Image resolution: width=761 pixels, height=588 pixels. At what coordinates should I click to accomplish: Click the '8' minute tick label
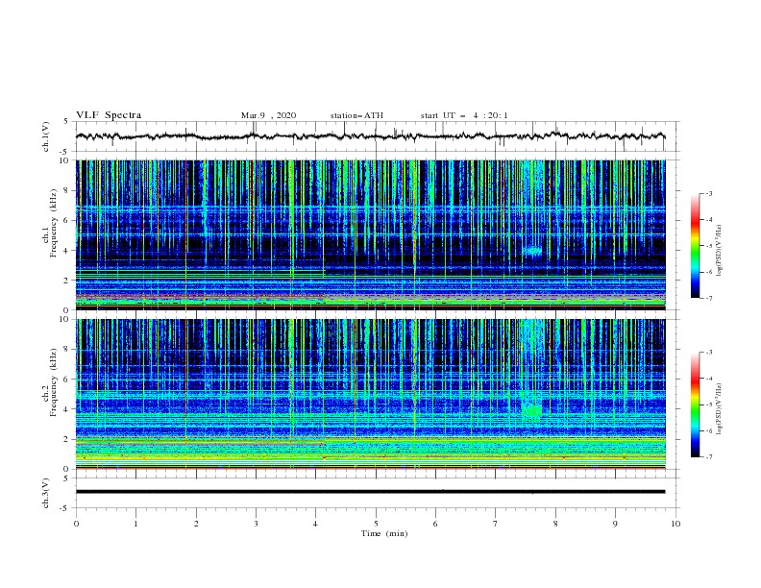555,524
